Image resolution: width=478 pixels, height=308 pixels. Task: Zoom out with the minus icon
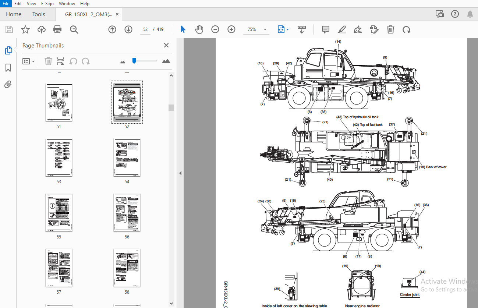[x=215, y=30]
